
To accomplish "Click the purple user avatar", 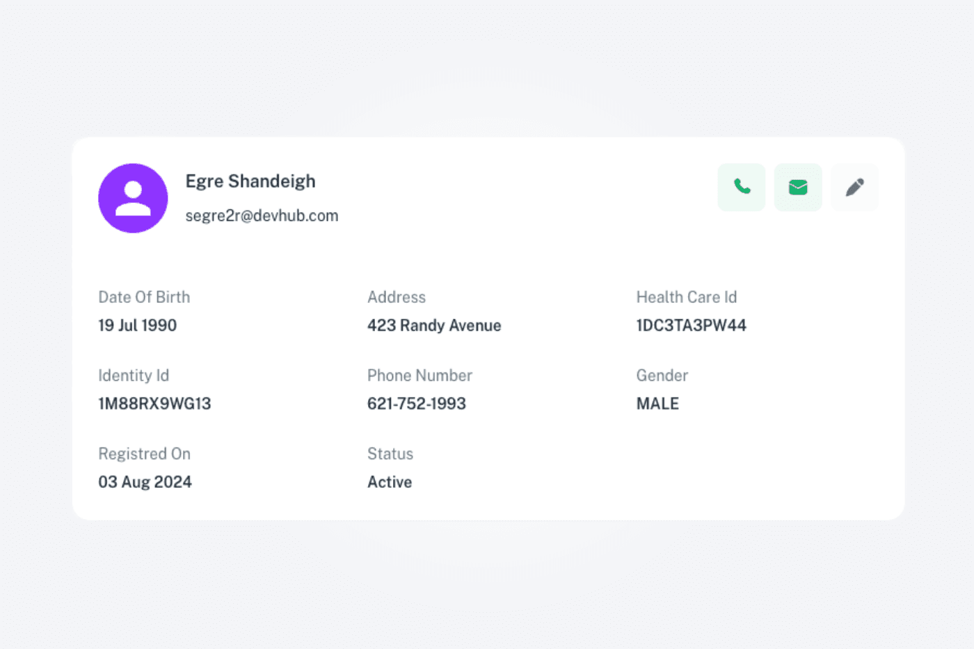I will [x=133, y=198].
